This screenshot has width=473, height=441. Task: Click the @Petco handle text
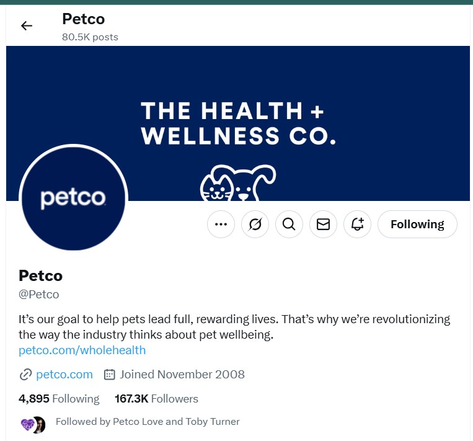[39, 294]
